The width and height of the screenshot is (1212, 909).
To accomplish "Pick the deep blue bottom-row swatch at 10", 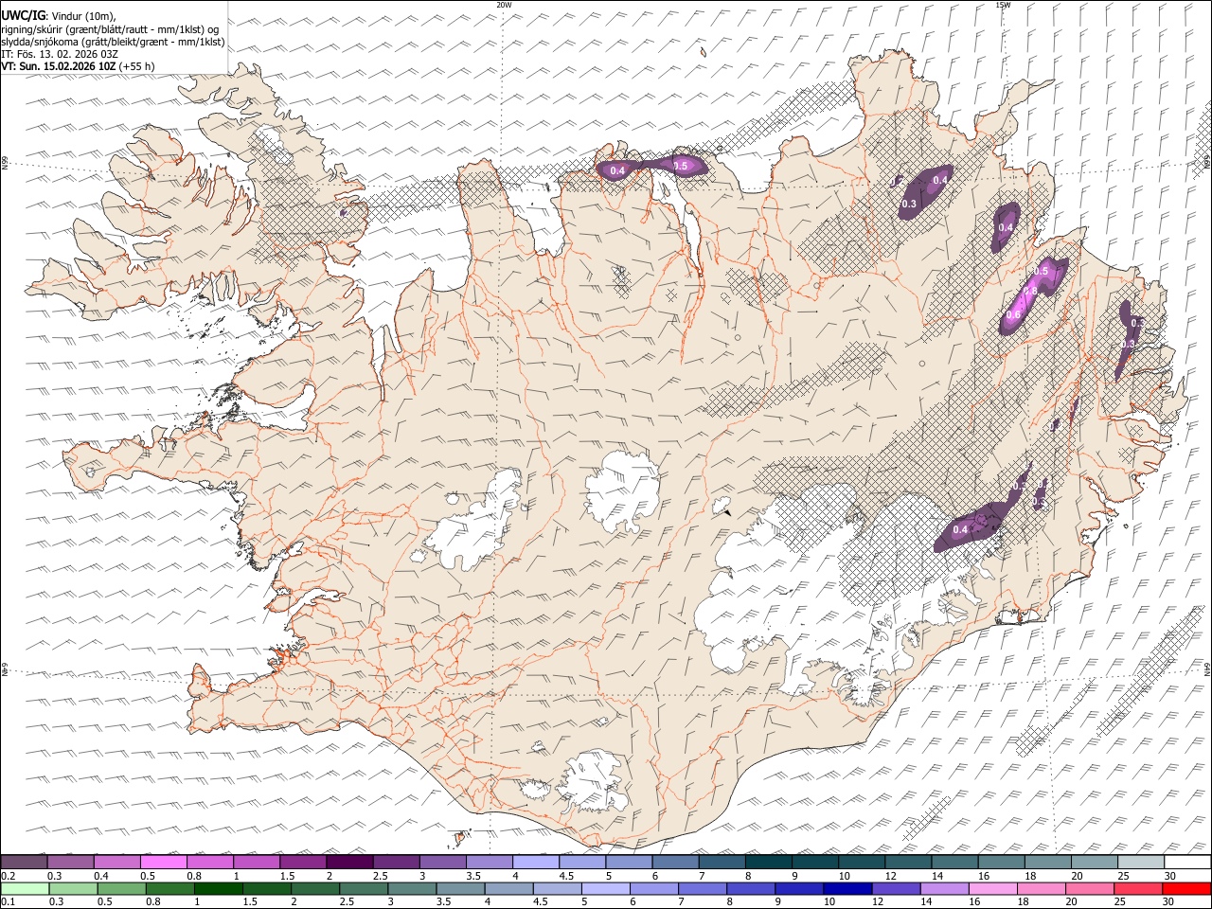I will 847,888.
